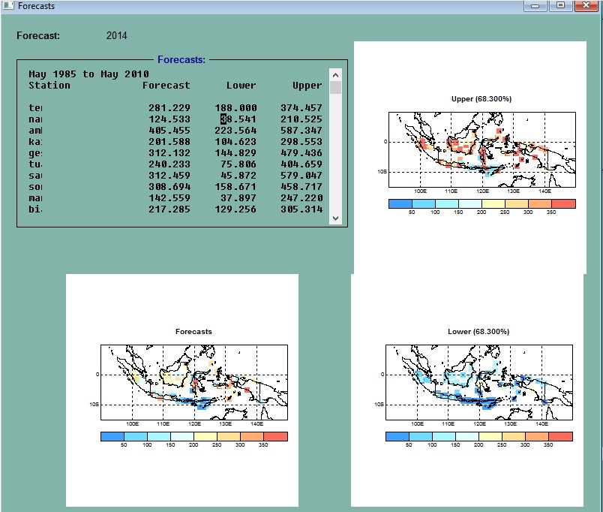Screen dimensions: 603x512
Task: Minimize the Forecasts window
Action: [535, 5]
